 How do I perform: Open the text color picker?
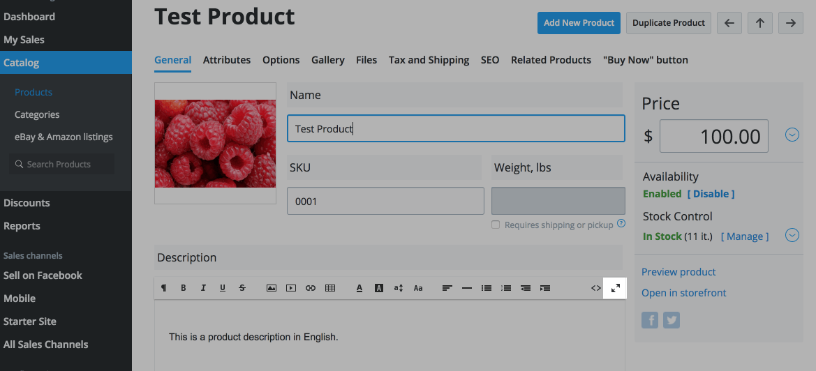click(359, 288)
